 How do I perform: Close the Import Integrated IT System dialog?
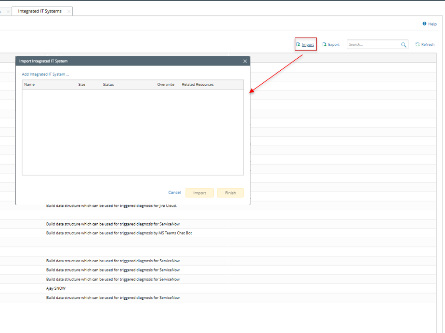(245, 61)
